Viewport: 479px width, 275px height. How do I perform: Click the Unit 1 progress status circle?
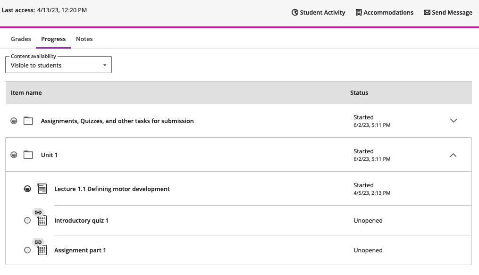[x=14, y=155]
